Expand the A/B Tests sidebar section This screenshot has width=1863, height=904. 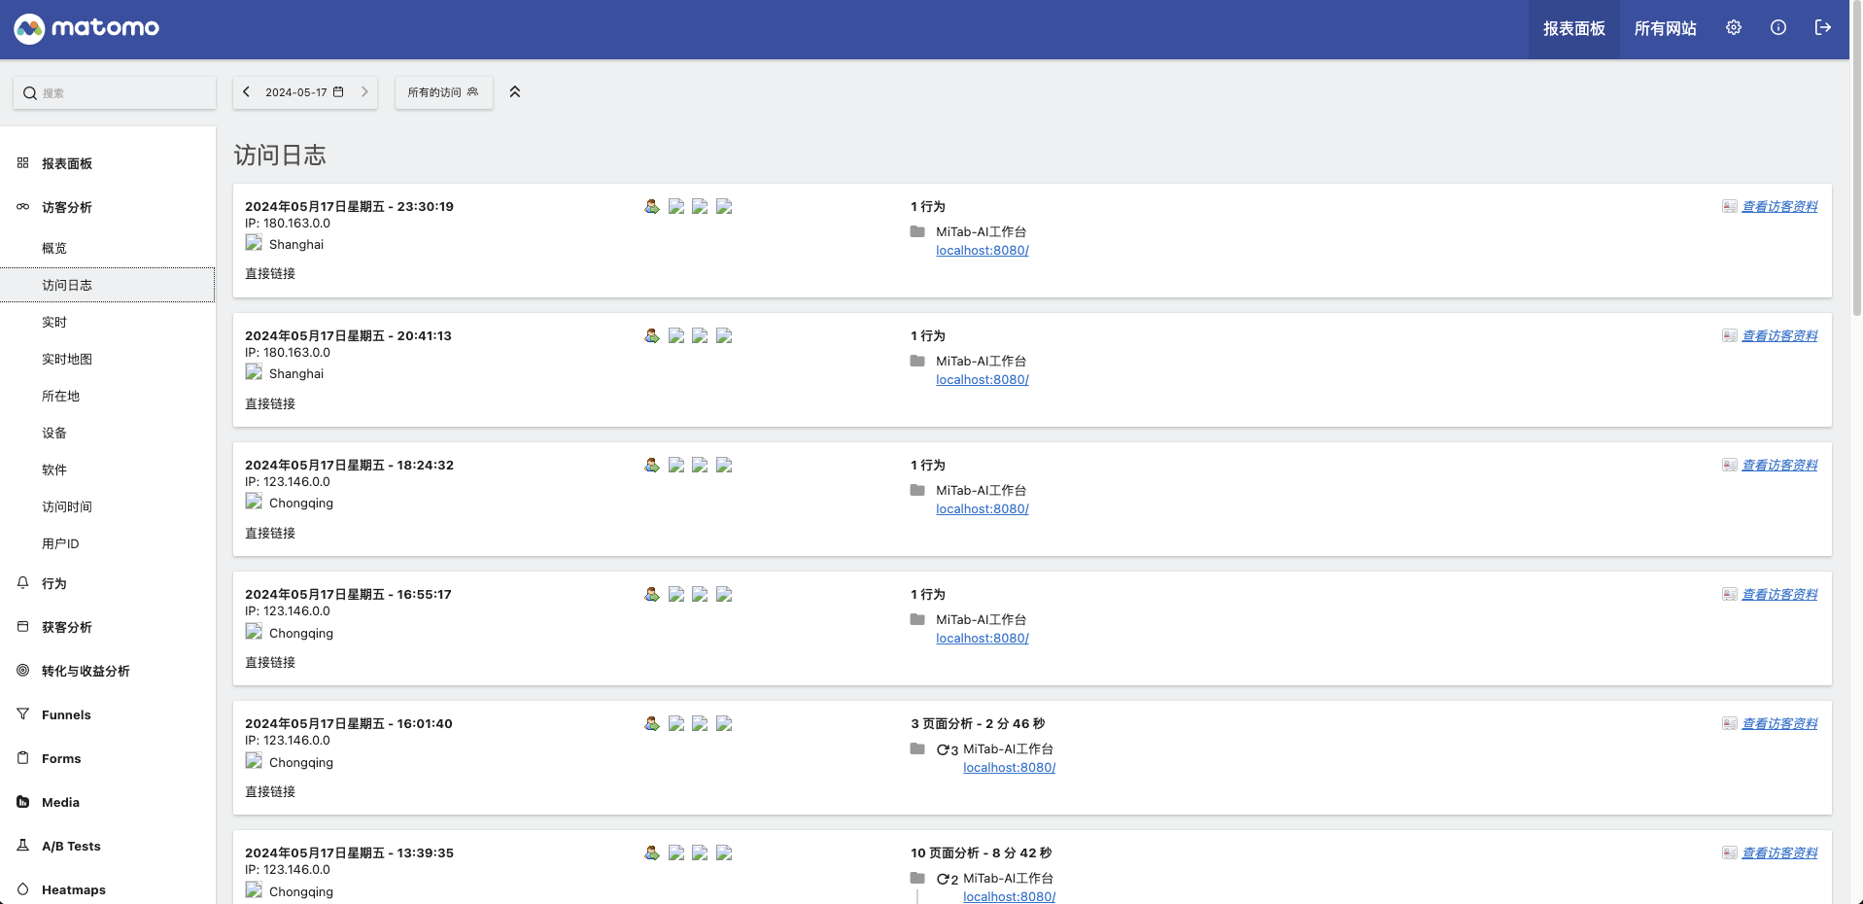71,846
